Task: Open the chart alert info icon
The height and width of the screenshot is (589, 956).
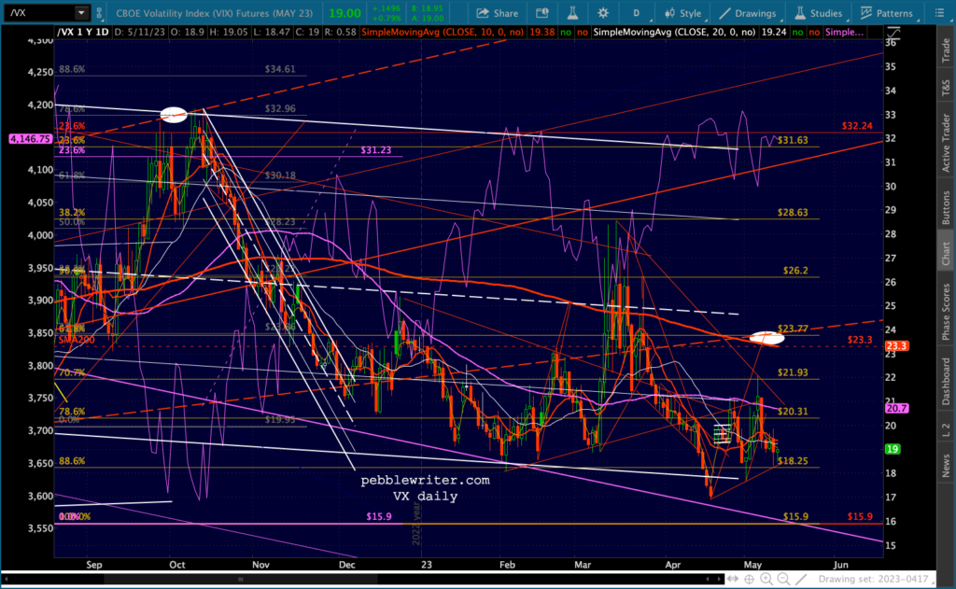Action: click(542, 13)
